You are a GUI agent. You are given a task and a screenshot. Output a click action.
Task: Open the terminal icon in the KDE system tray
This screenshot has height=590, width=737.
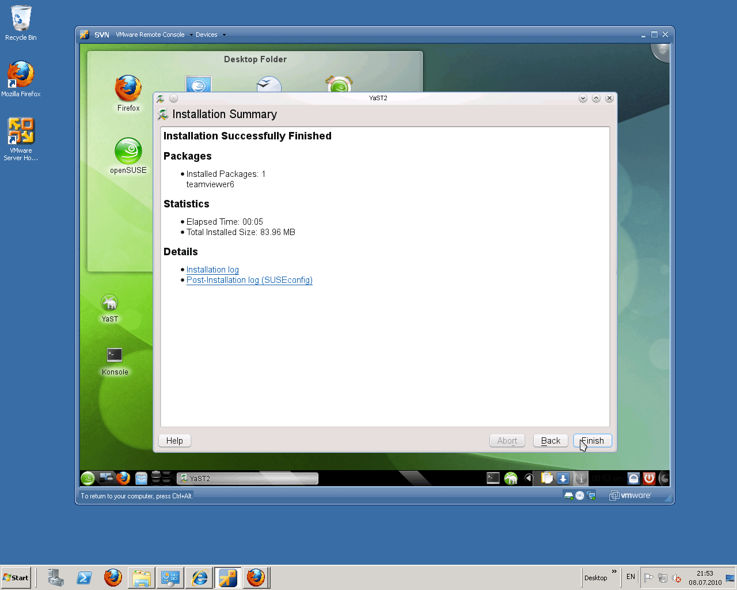493,478
